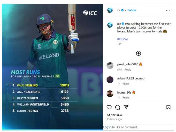Open iconss_90s profile avatar
Viewport: 176px width, 132px height.
tap(110, 94)
